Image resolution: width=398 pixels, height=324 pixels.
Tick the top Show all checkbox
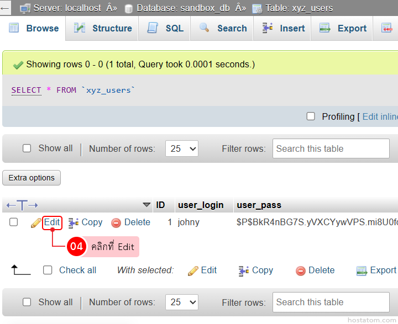(x=27, y=148)
